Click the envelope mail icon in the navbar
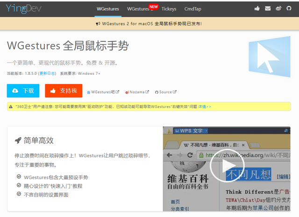299x217 pixels. click(x=268, y=8)
